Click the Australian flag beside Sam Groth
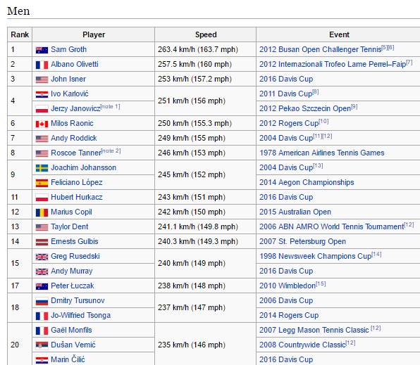Image resolution: width=420 pixels, height=365 pixels. [x=42, y=50]
